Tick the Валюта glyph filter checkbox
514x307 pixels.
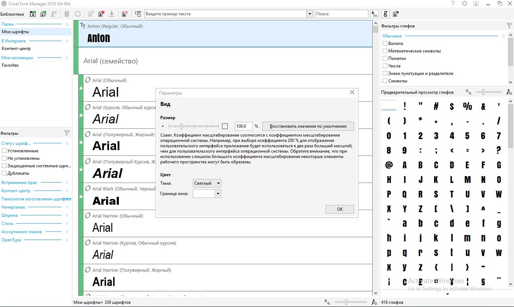[385, 43]
